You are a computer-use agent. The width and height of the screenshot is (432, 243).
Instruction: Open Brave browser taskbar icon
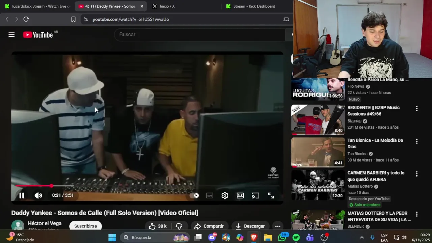click(254, 237)
